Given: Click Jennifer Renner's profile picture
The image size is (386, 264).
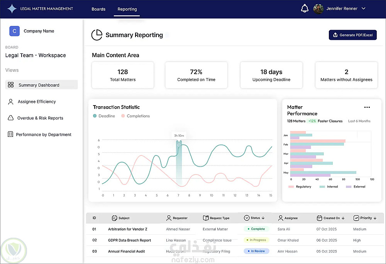Looking at the screenshot, I should click(318, 9).
